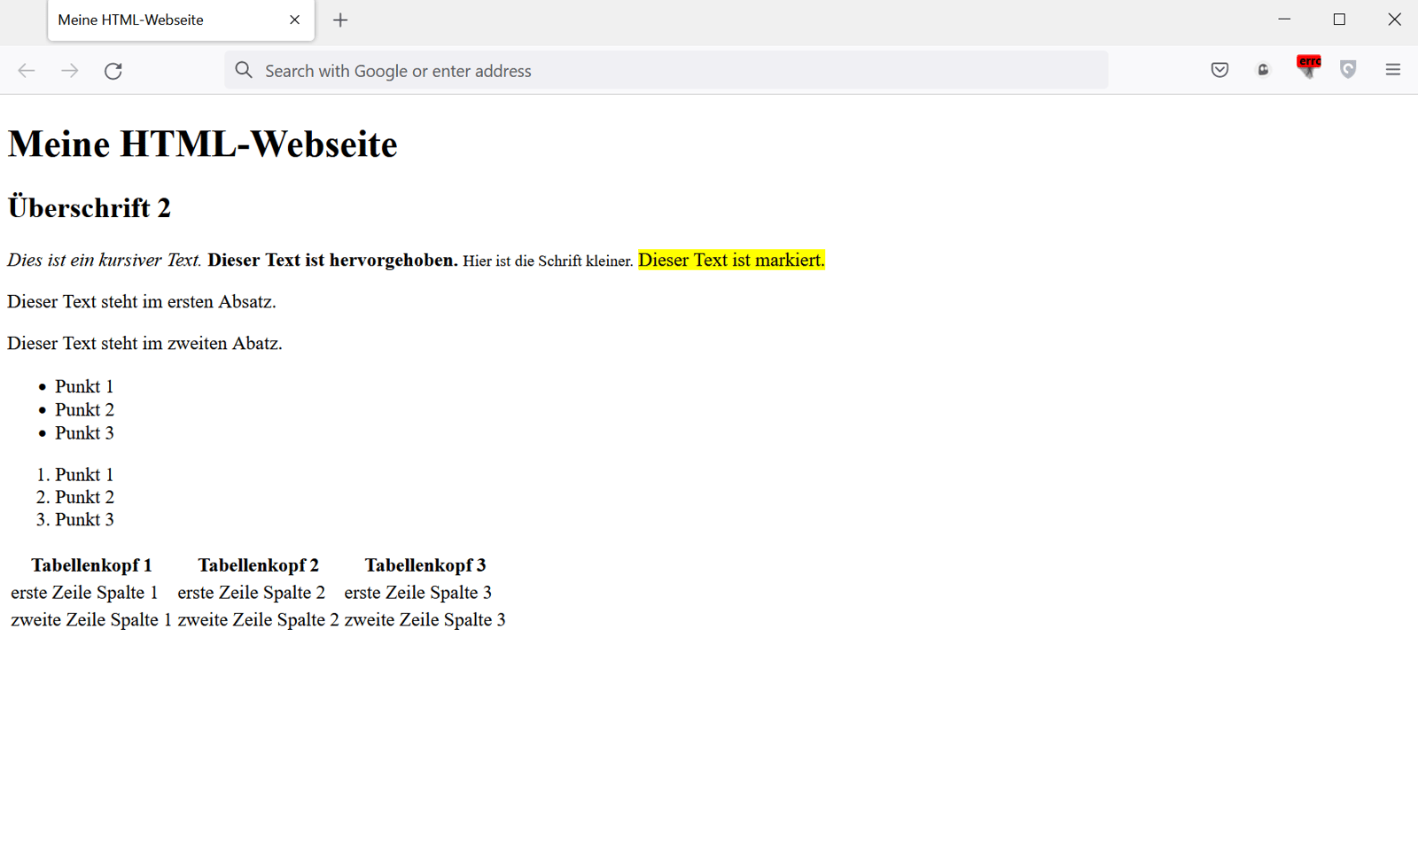1418x863 pixels.
Task: Click the forward navigation arrow
Action: coord(69,70)
